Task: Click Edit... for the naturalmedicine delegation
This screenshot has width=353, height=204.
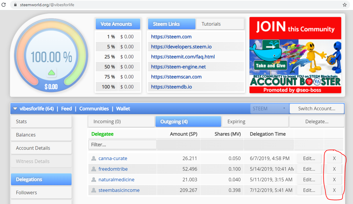Action: (x=309, y=180)
